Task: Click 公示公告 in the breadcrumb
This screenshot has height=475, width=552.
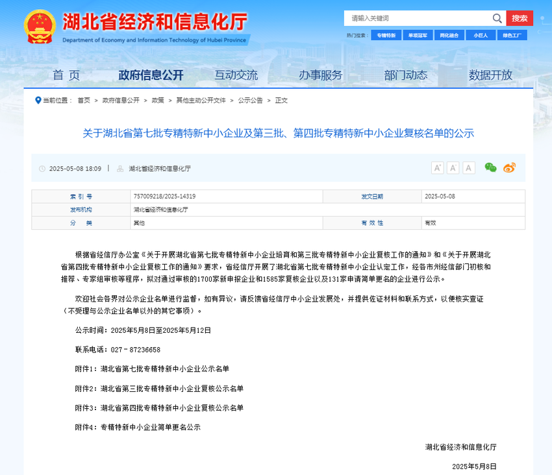Action: tap(250, 101)
